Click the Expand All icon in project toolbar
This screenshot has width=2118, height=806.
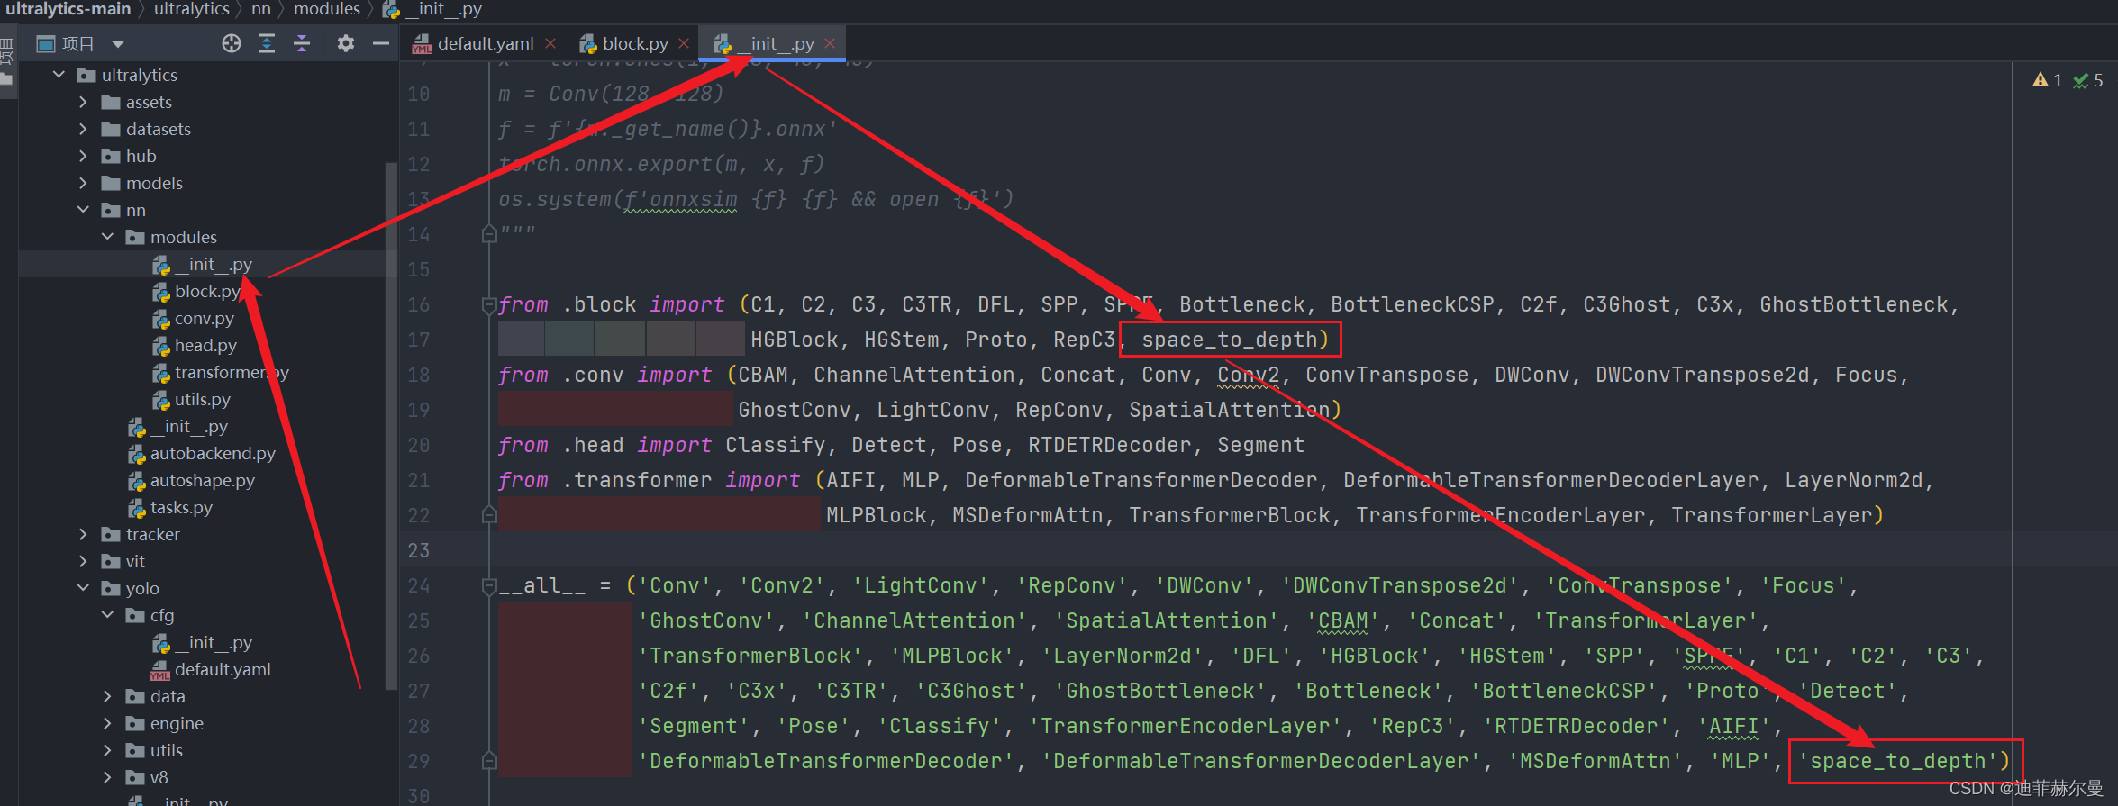coord(267,43)
